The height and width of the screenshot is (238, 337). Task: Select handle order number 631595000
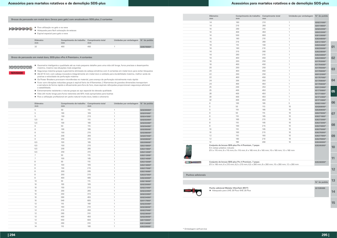click(321, 188)
